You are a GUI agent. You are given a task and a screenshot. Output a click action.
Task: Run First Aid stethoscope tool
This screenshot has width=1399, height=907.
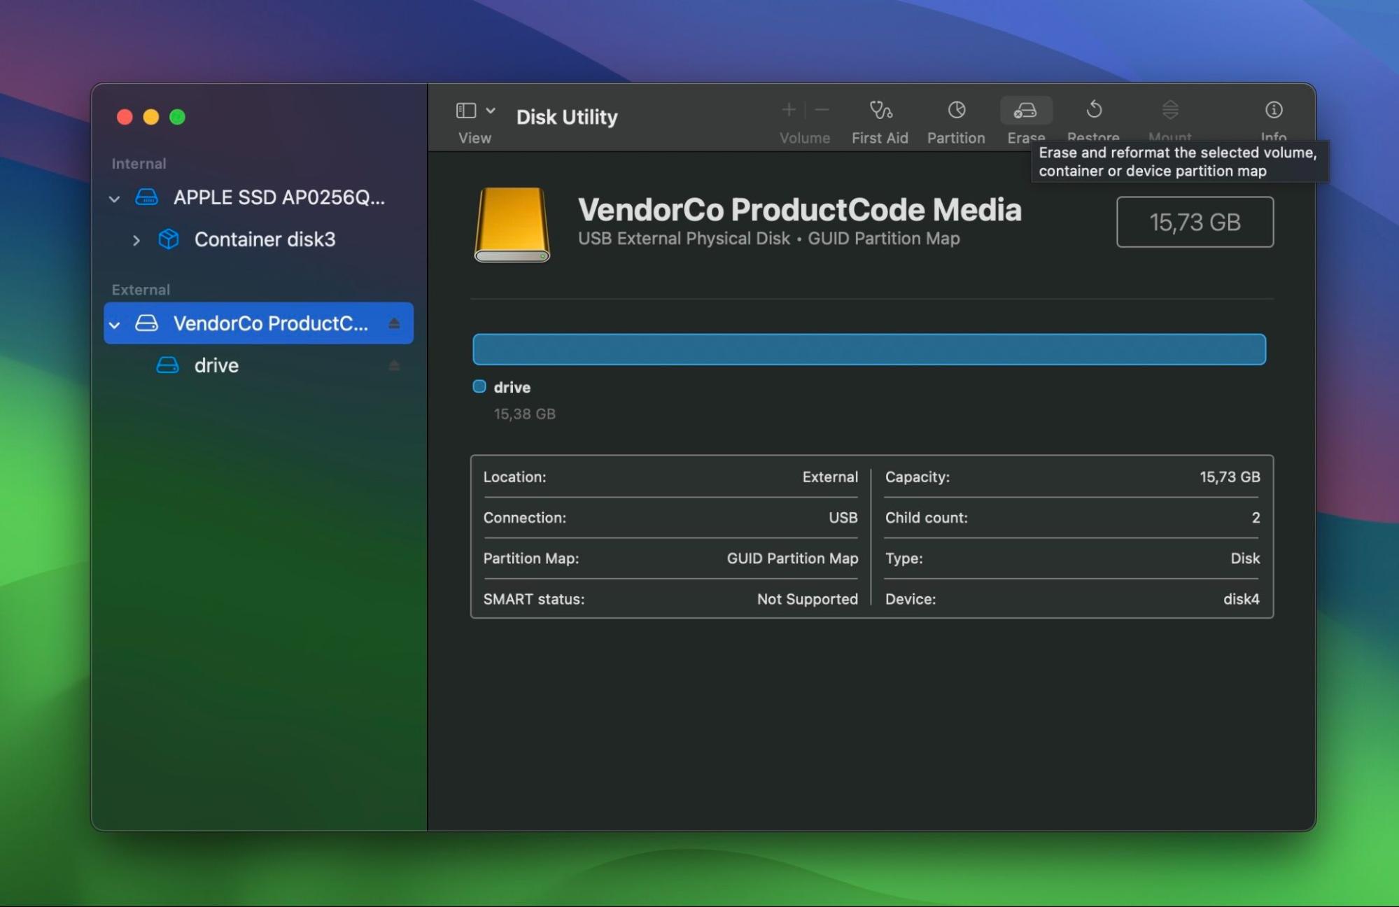[880, 110]
